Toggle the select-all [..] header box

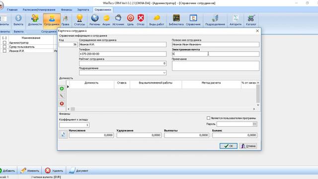(4, 38)
